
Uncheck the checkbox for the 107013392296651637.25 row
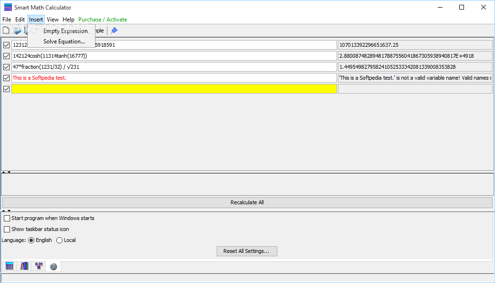click(6, 45)
